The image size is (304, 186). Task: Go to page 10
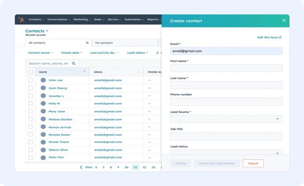coord(127,167)
